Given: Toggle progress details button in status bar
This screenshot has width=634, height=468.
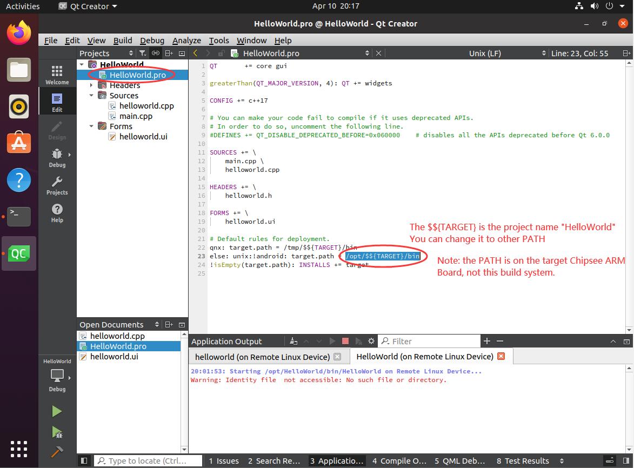Looking at the screenshot, I should point(610,461).
